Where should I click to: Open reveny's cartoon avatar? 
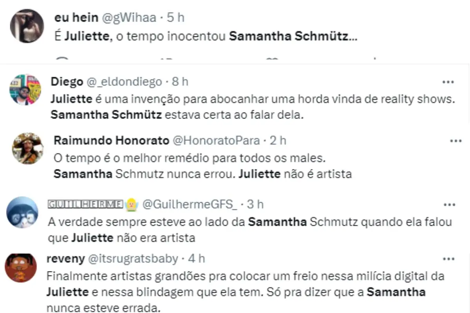[x=20, y=268]
